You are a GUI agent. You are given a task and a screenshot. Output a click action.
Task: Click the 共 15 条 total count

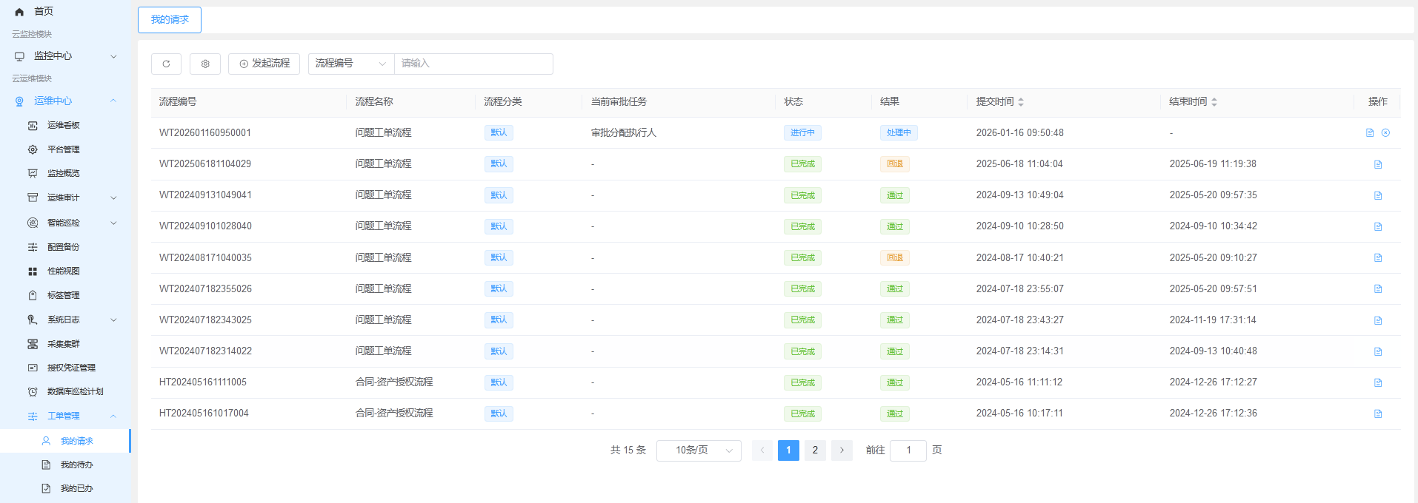[628, 450]
